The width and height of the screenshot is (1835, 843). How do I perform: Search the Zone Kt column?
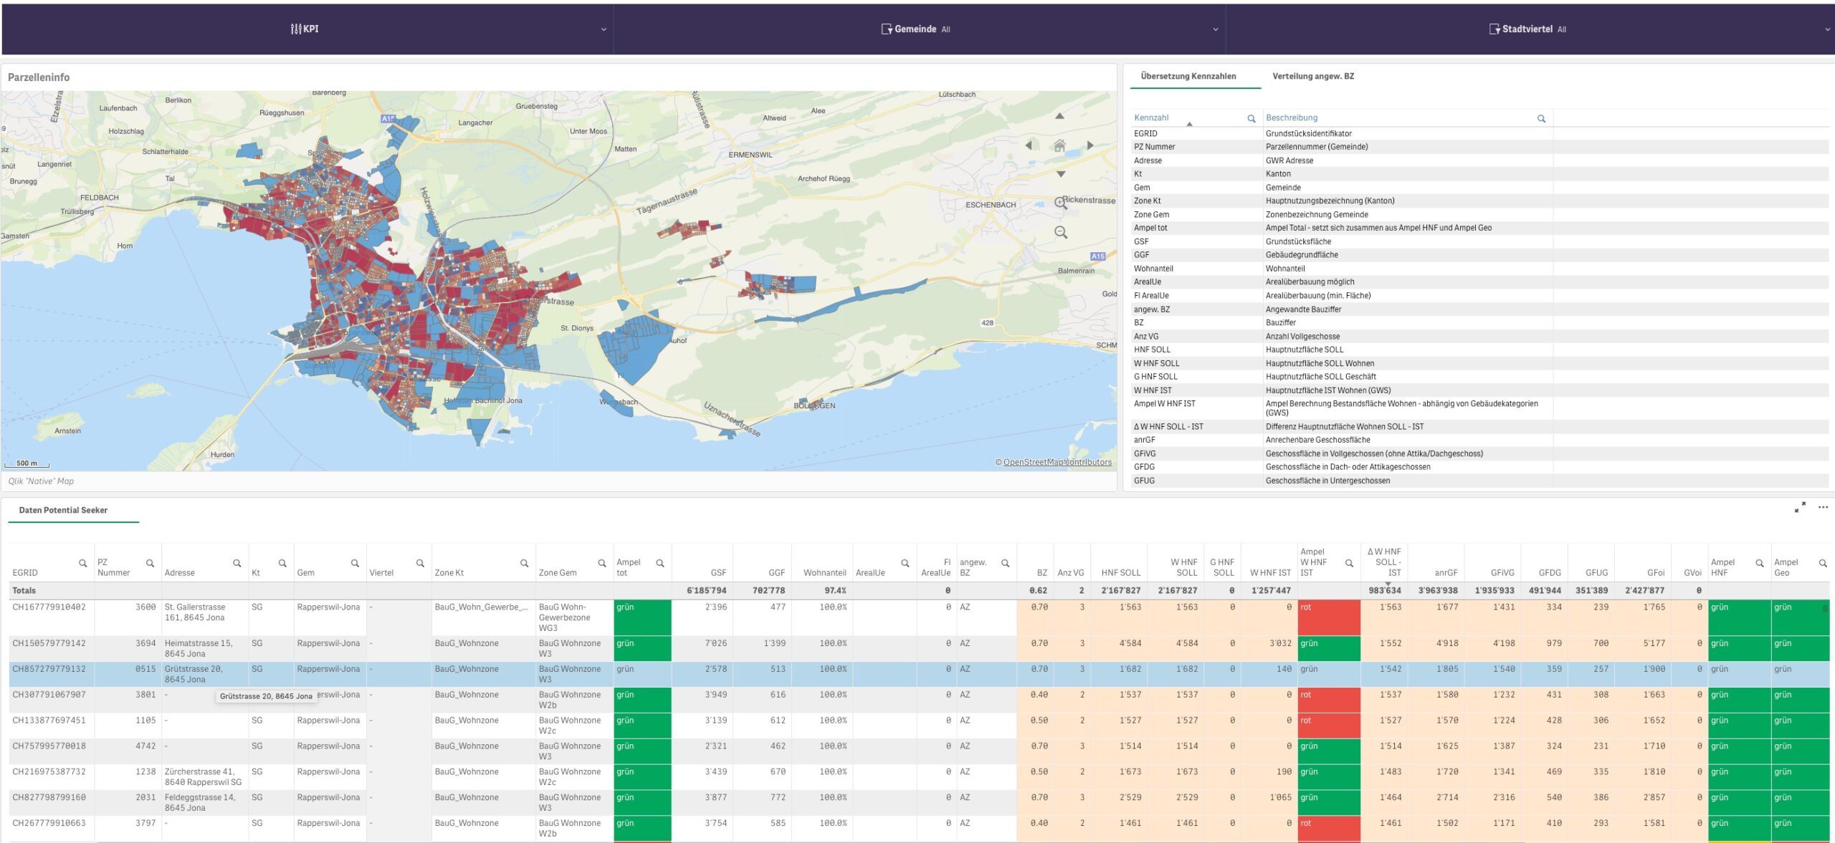[524, 564]
